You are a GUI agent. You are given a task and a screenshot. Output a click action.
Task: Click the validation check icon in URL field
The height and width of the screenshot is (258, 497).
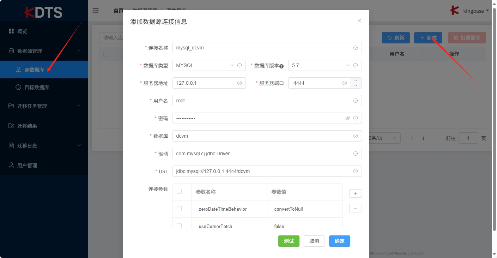356,171
